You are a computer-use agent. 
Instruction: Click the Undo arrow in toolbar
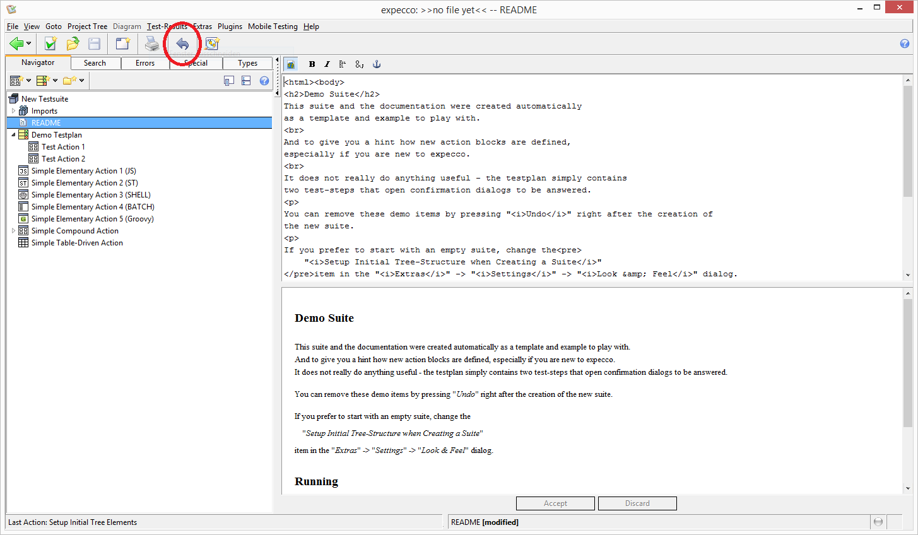182,44
